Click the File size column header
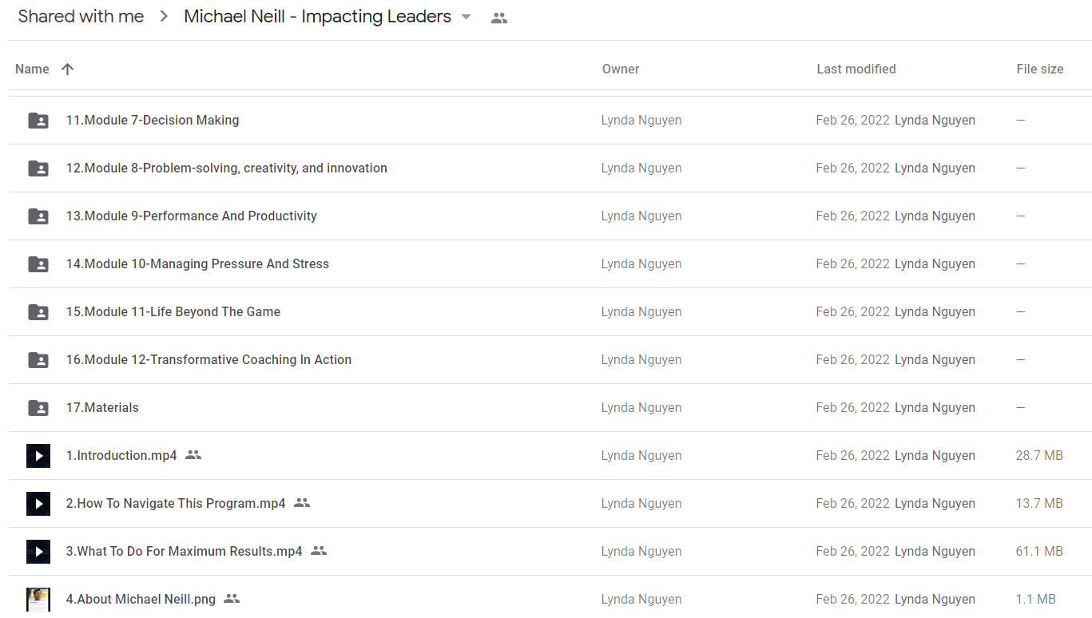This screenshot has width=1092, height=618. (x=1040, y=69)
